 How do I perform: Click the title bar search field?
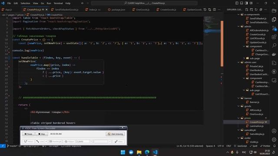click(x=144, y=3)
